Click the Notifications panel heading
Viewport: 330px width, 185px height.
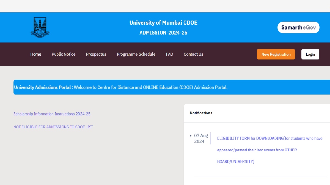click(x=201, y=113)
